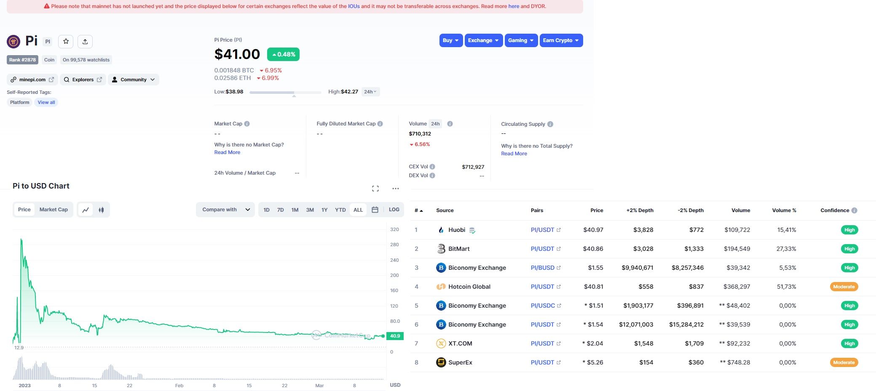Switch to candlestick chart view
This screenshot has height=391, width=876.
(x=101, y=210)
